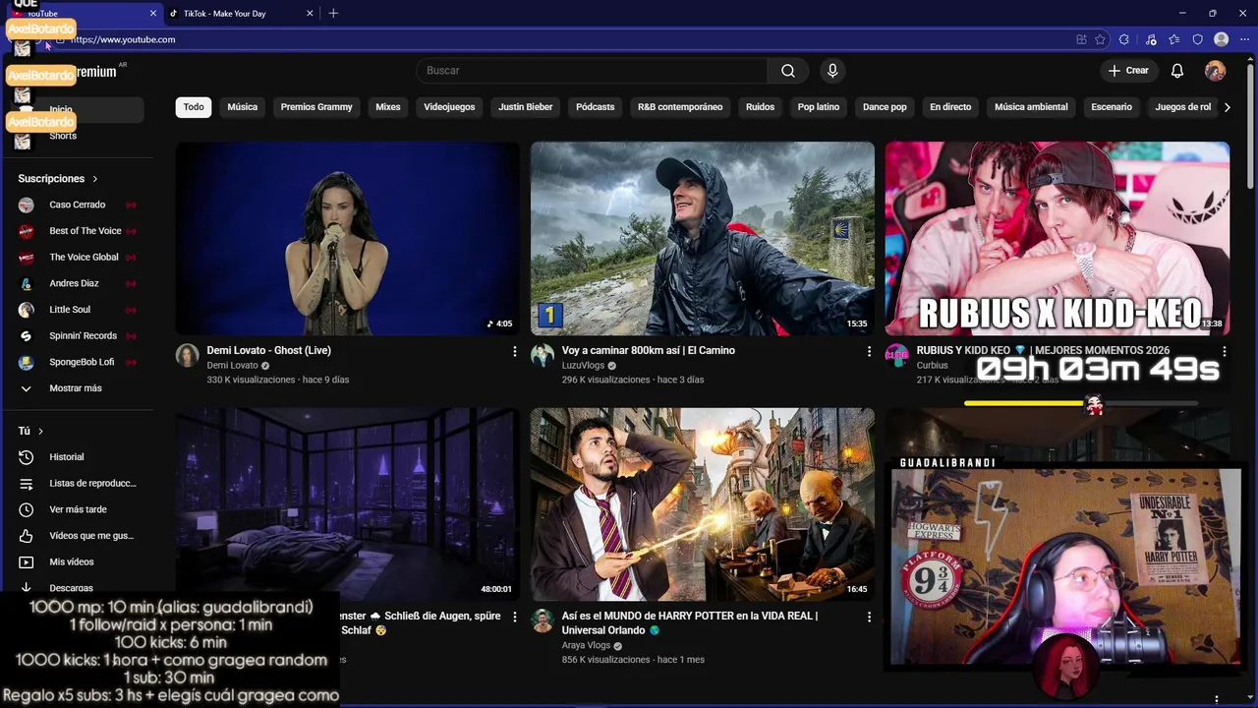Screen dimensions: 1258x708
Task: Select the Pódcasts chip
Action: point(596,107)
